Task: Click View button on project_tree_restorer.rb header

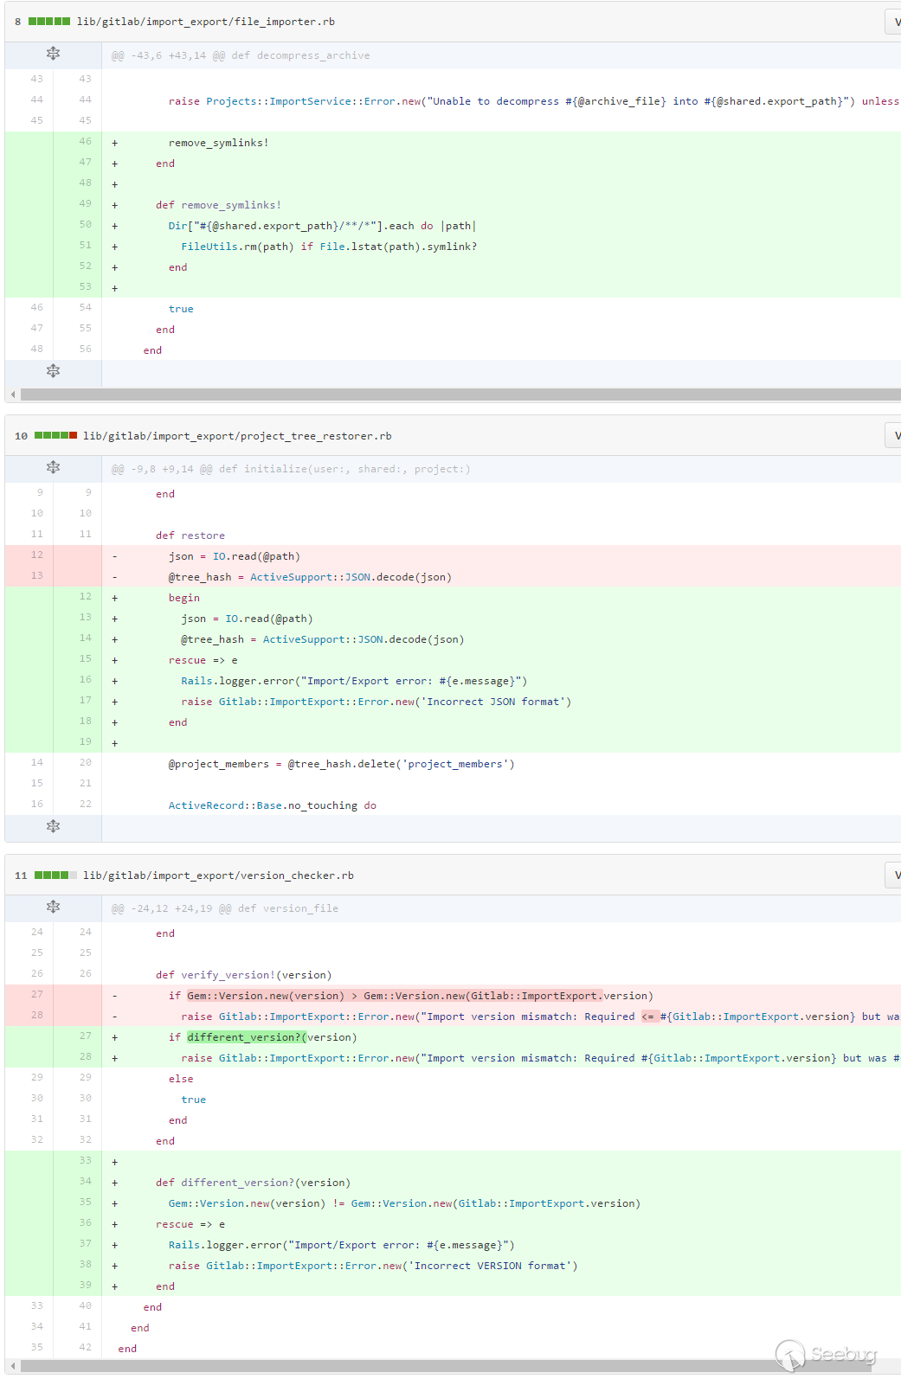Action: [893, 436]
